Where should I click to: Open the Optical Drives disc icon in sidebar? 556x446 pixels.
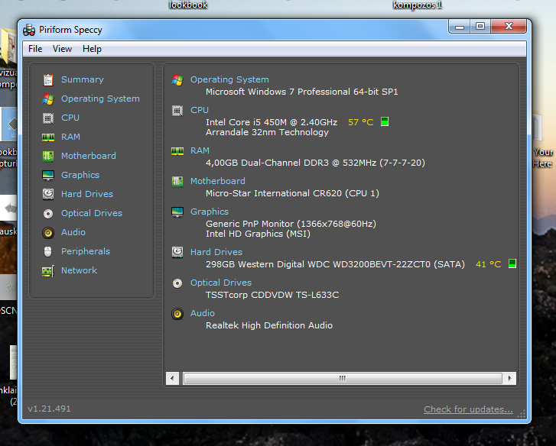click(x=48, y=213)
